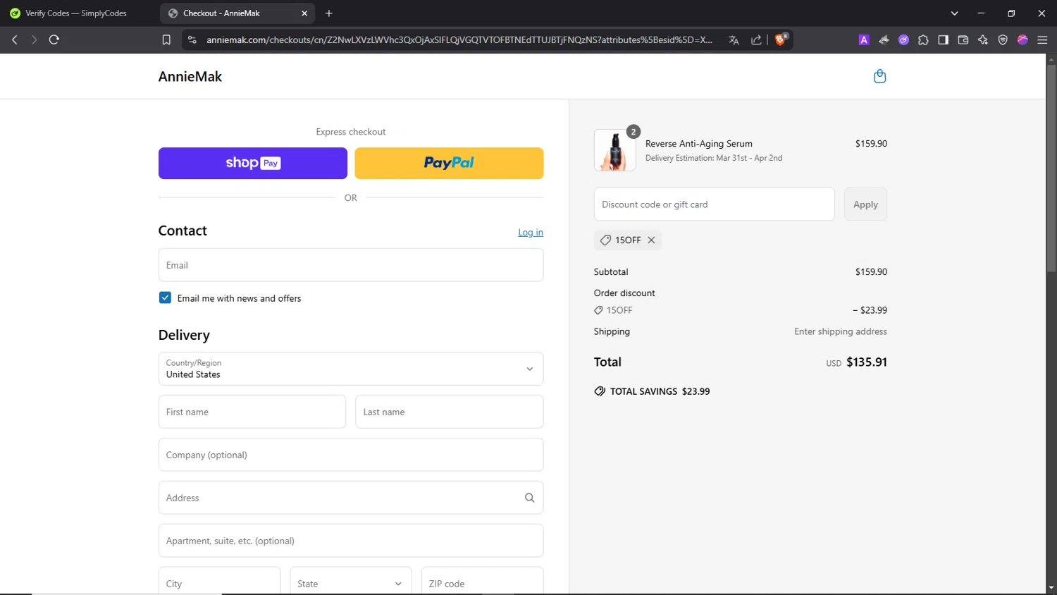1057x595 pixels.
Task: Click the Log in link
Action: pos(531,232)
